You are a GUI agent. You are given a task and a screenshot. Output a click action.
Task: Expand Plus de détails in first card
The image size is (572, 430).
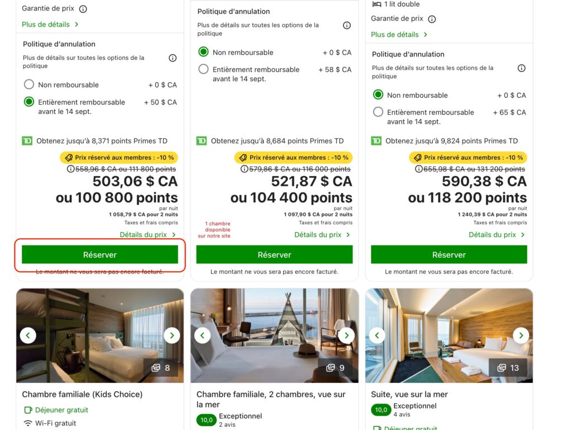tap(50, 25)
